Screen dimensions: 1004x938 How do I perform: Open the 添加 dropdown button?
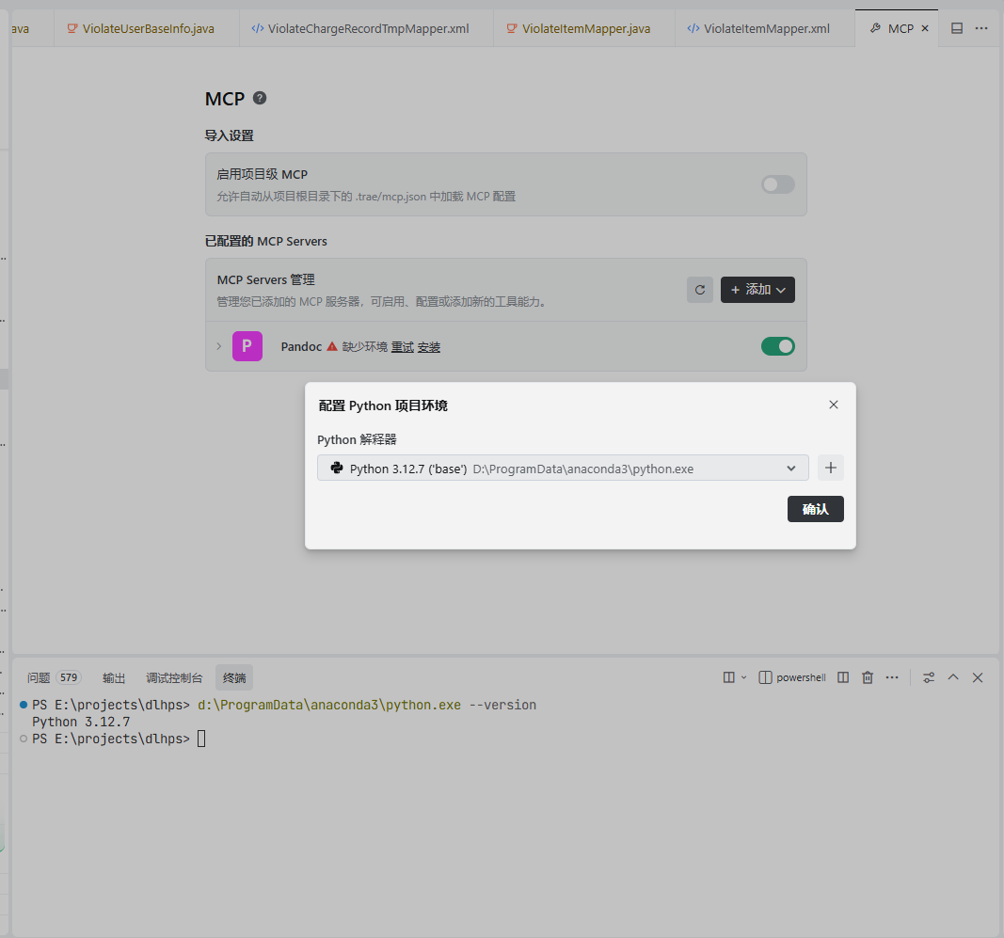(x=757, y=290)
